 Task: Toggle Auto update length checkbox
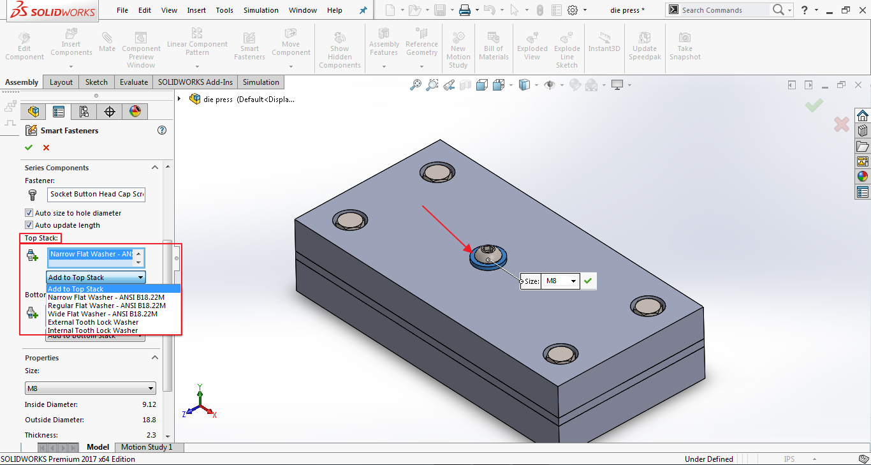[x=29, y=225]
